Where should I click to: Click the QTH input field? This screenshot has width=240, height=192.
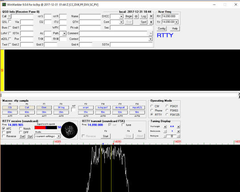(x=90, y=22)
